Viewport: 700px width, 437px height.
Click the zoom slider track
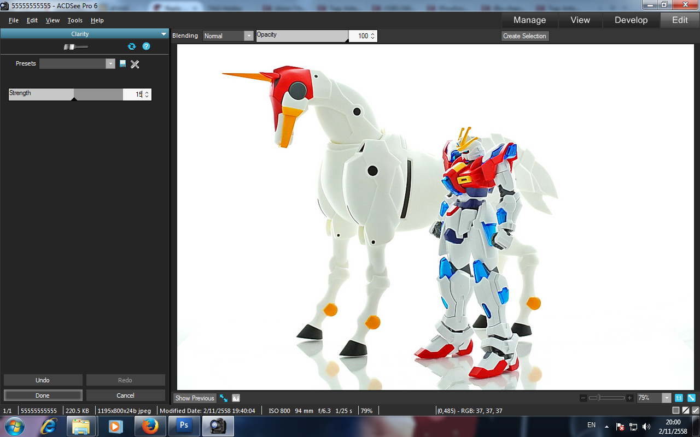pos(606,398)
